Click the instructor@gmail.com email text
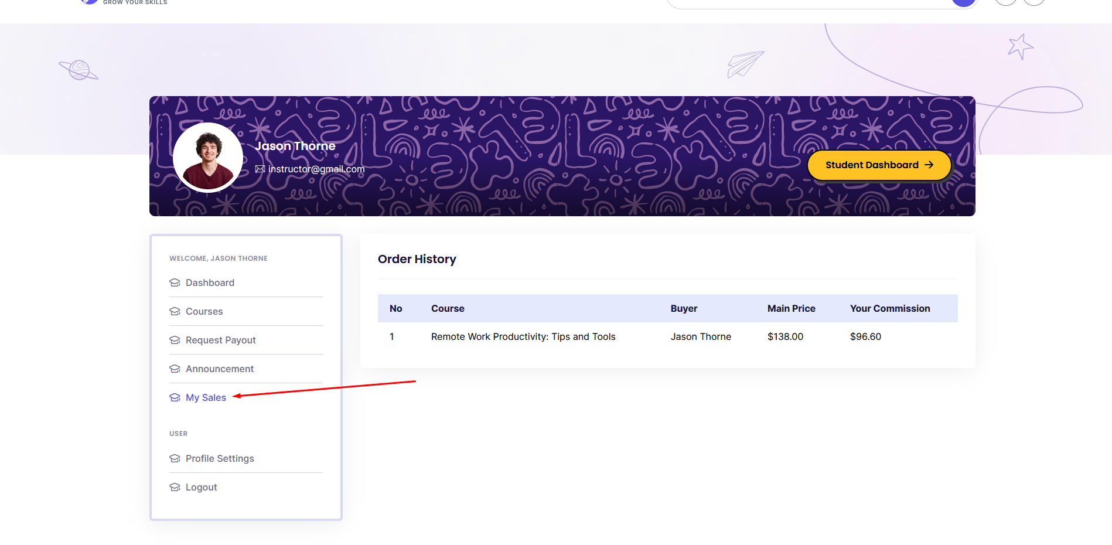Viewport: 1112px width, 545px height. [316, 169]
